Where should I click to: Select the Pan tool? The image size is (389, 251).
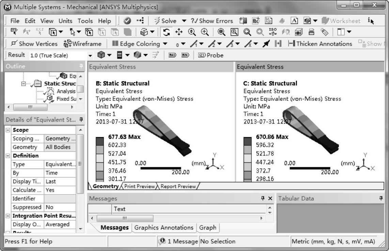point(179,32)
